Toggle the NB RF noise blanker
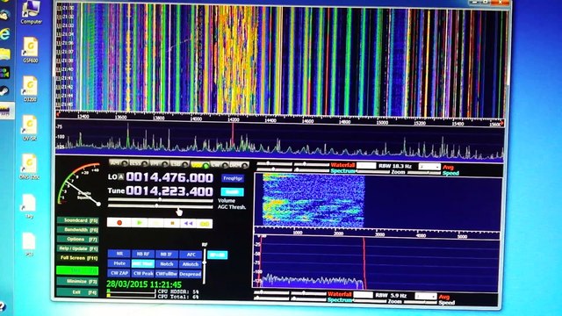The height and width of the screenshot is (316, 562). (142, 254)
